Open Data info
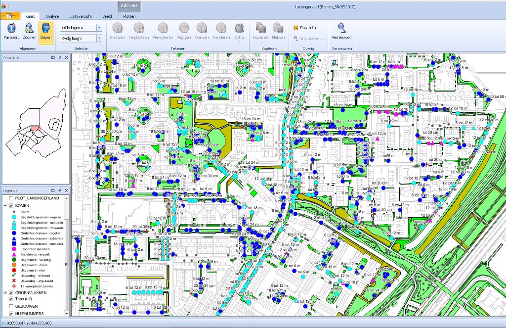Viewport: 506px width, 328px height. pyautogui.click(x=304, y=28)
